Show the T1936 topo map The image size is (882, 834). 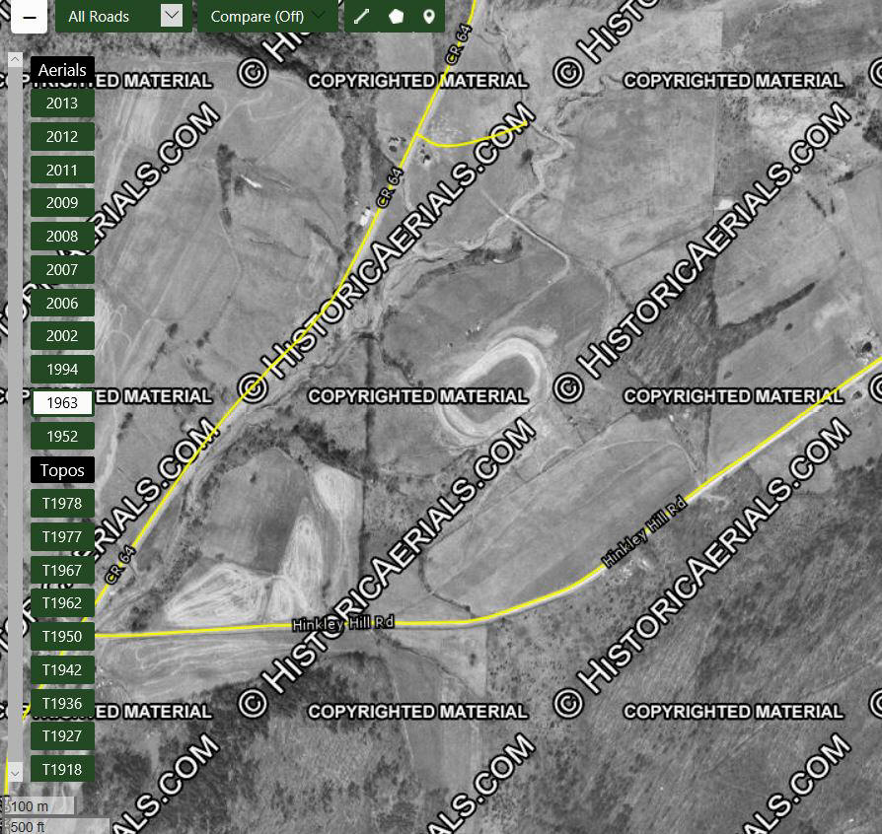point(62,703)
